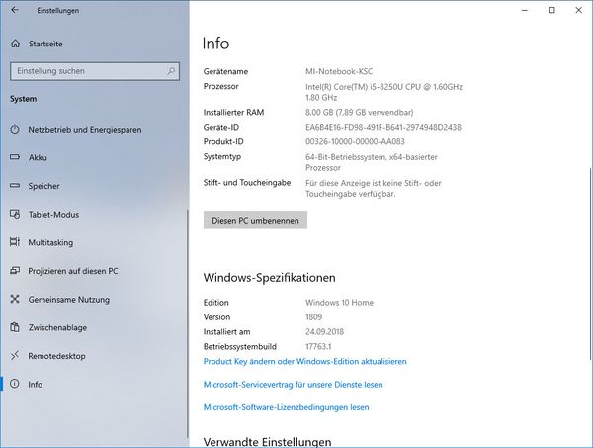Click the Netzbetrieb power icon
593x448 pixels.
pos(15,129)
